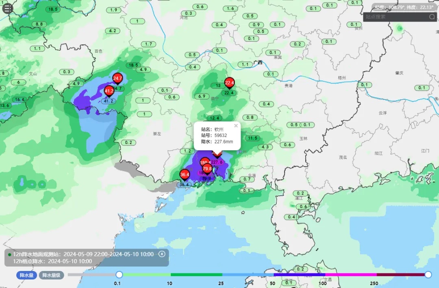Click the red 79.8 station marker
The width and height of the screenshot is (439, 288).
207,169
